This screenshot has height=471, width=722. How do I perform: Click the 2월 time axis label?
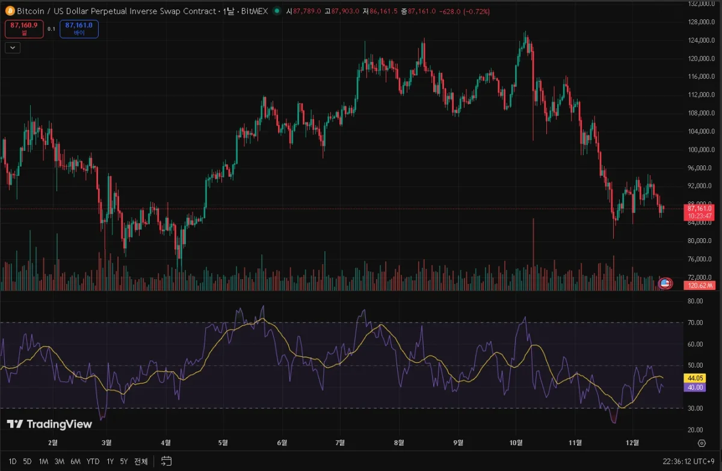(x=52, y=443)
